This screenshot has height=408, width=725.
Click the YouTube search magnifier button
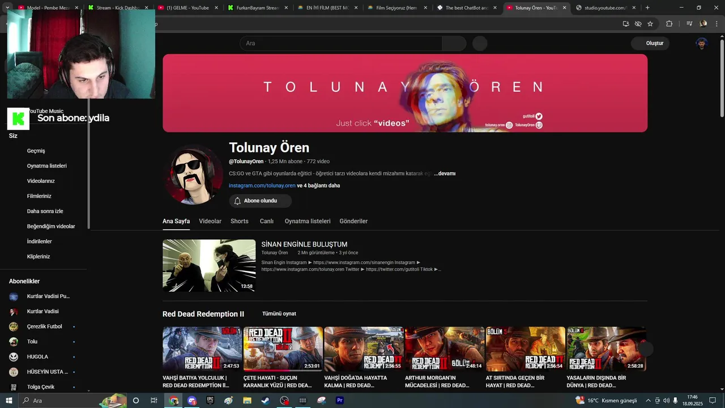tap(454, 44)
